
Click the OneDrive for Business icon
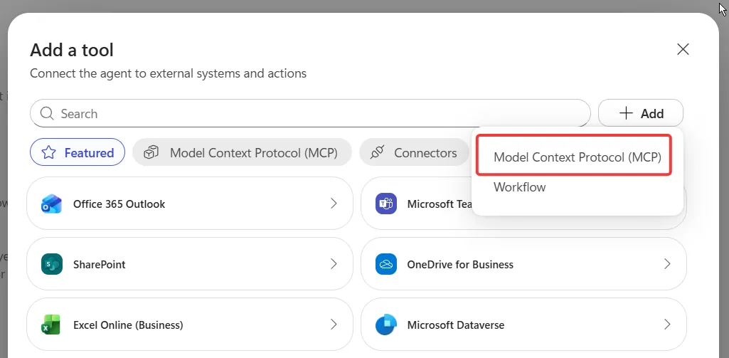point(386,264)
